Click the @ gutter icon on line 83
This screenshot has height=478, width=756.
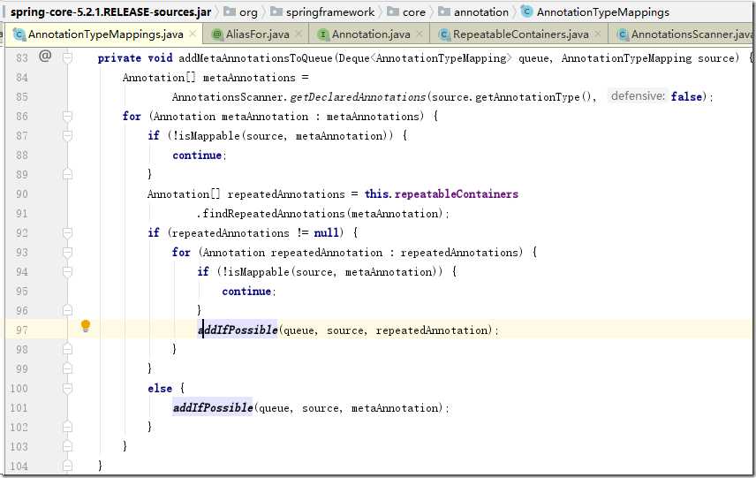click(x=45, y=56)
